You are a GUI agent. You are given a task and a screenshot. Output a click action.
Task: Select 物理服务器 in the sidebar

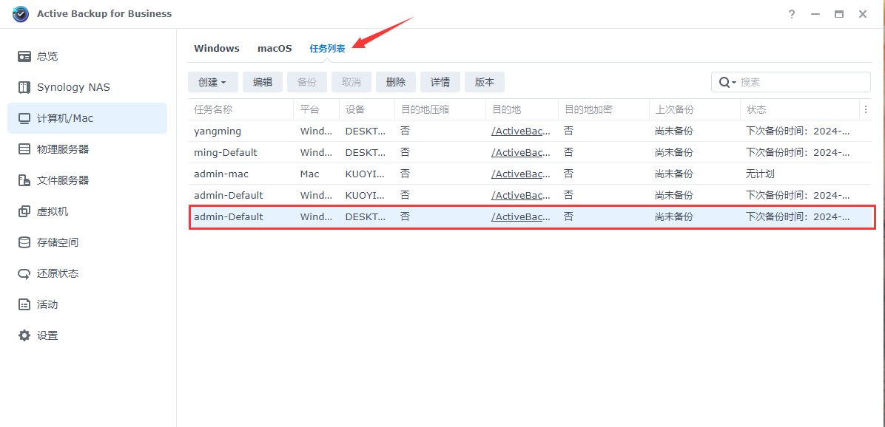pyautogui.click(x=87, y=149)
